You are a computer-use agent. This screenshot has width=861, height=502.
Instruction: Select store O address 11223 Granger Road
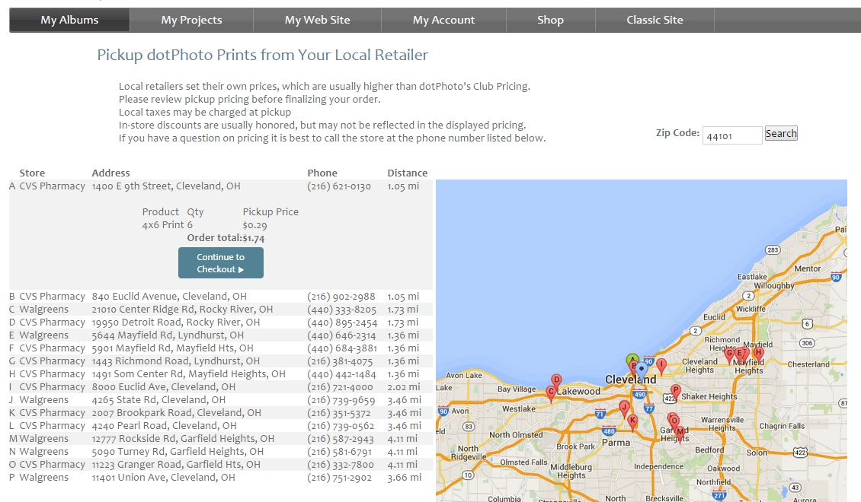(x=176, y=464)
